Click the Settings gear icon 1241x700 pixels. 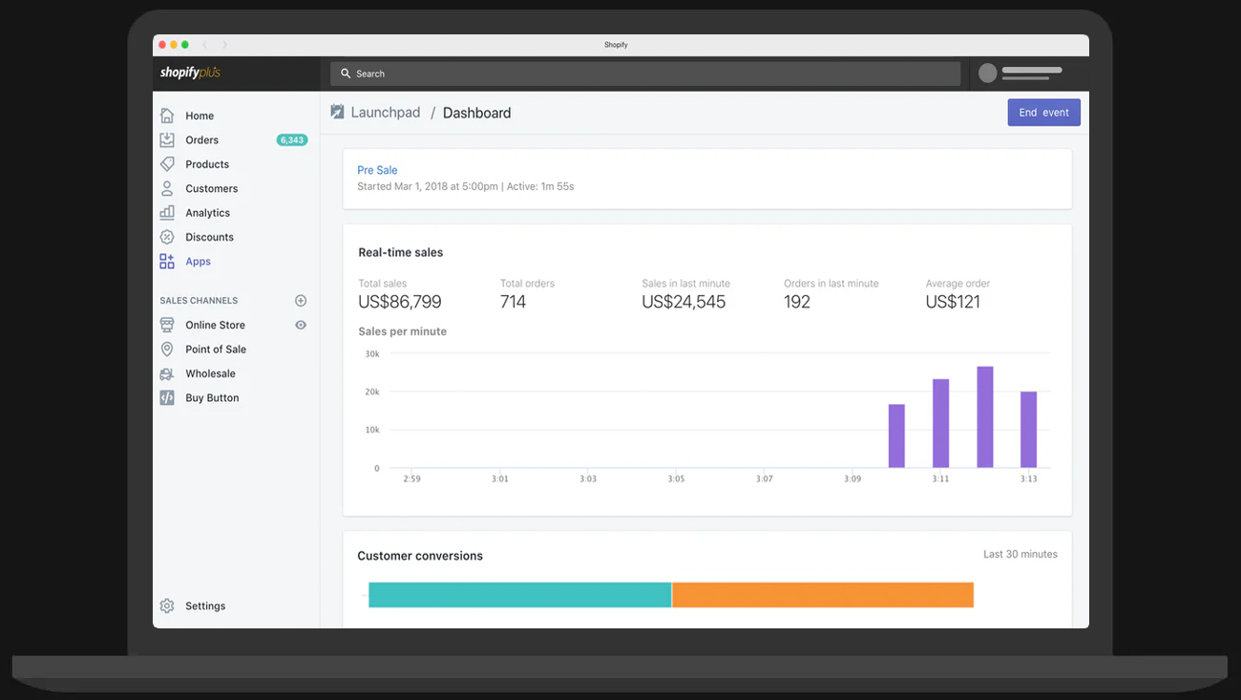(x=167, y=605)
